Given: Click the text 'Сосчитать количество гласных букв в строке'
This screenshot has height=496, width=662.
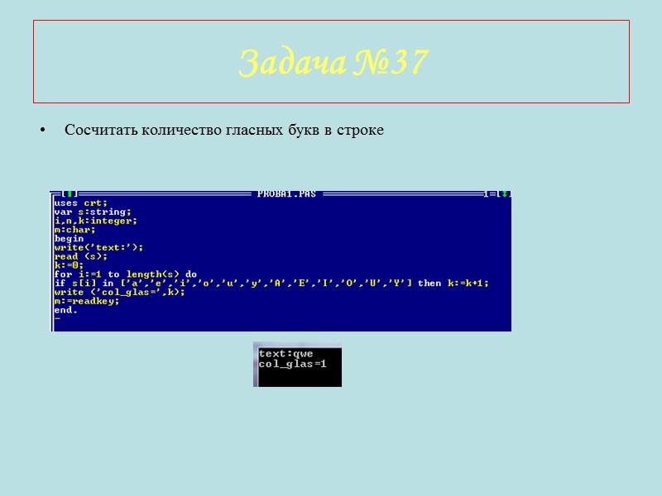Looking at the screenshot, I should point(224,130).
